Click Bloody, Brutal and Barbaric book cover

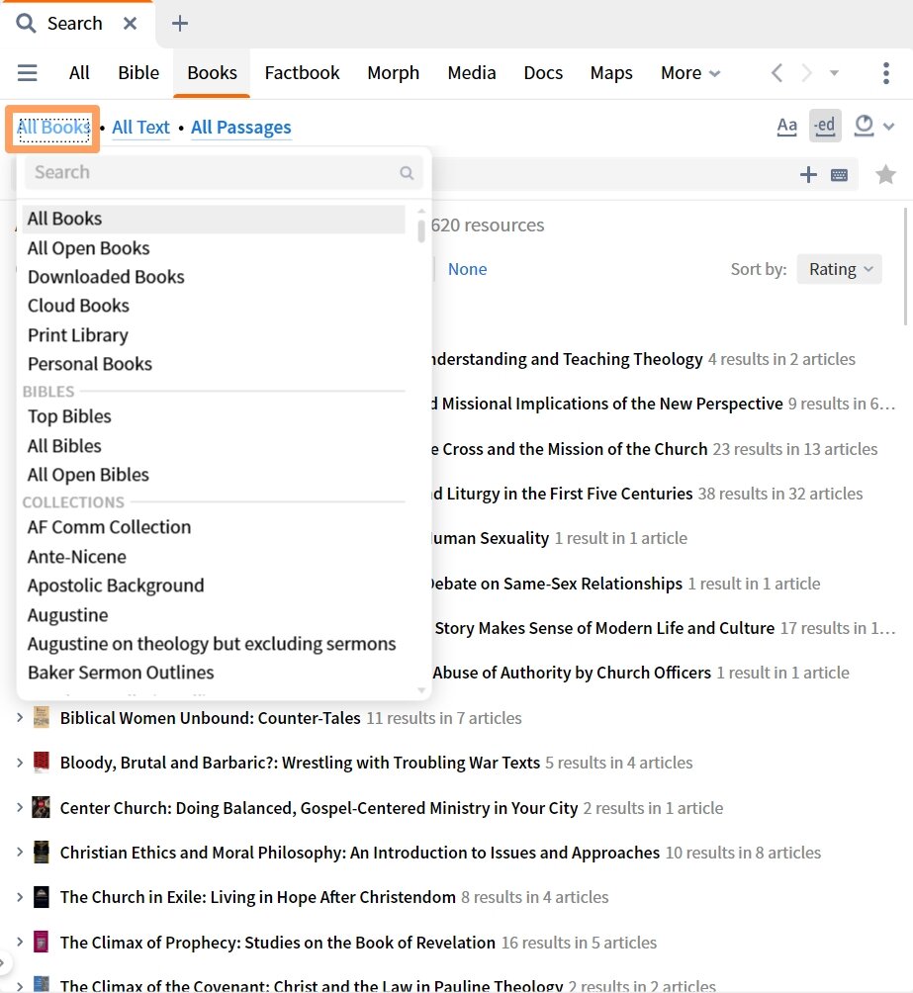(42, 762)
